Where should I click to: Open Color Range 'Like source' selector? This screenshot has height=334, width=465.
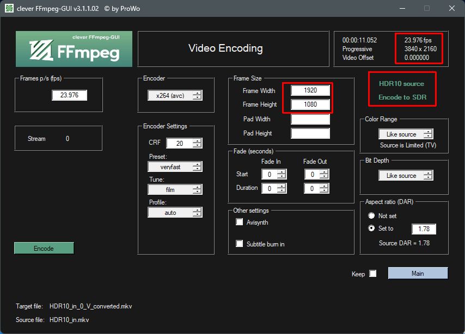point(406,134)
